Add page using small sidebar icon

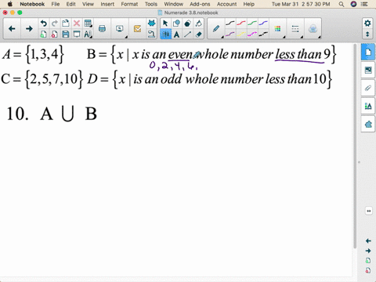368,261
